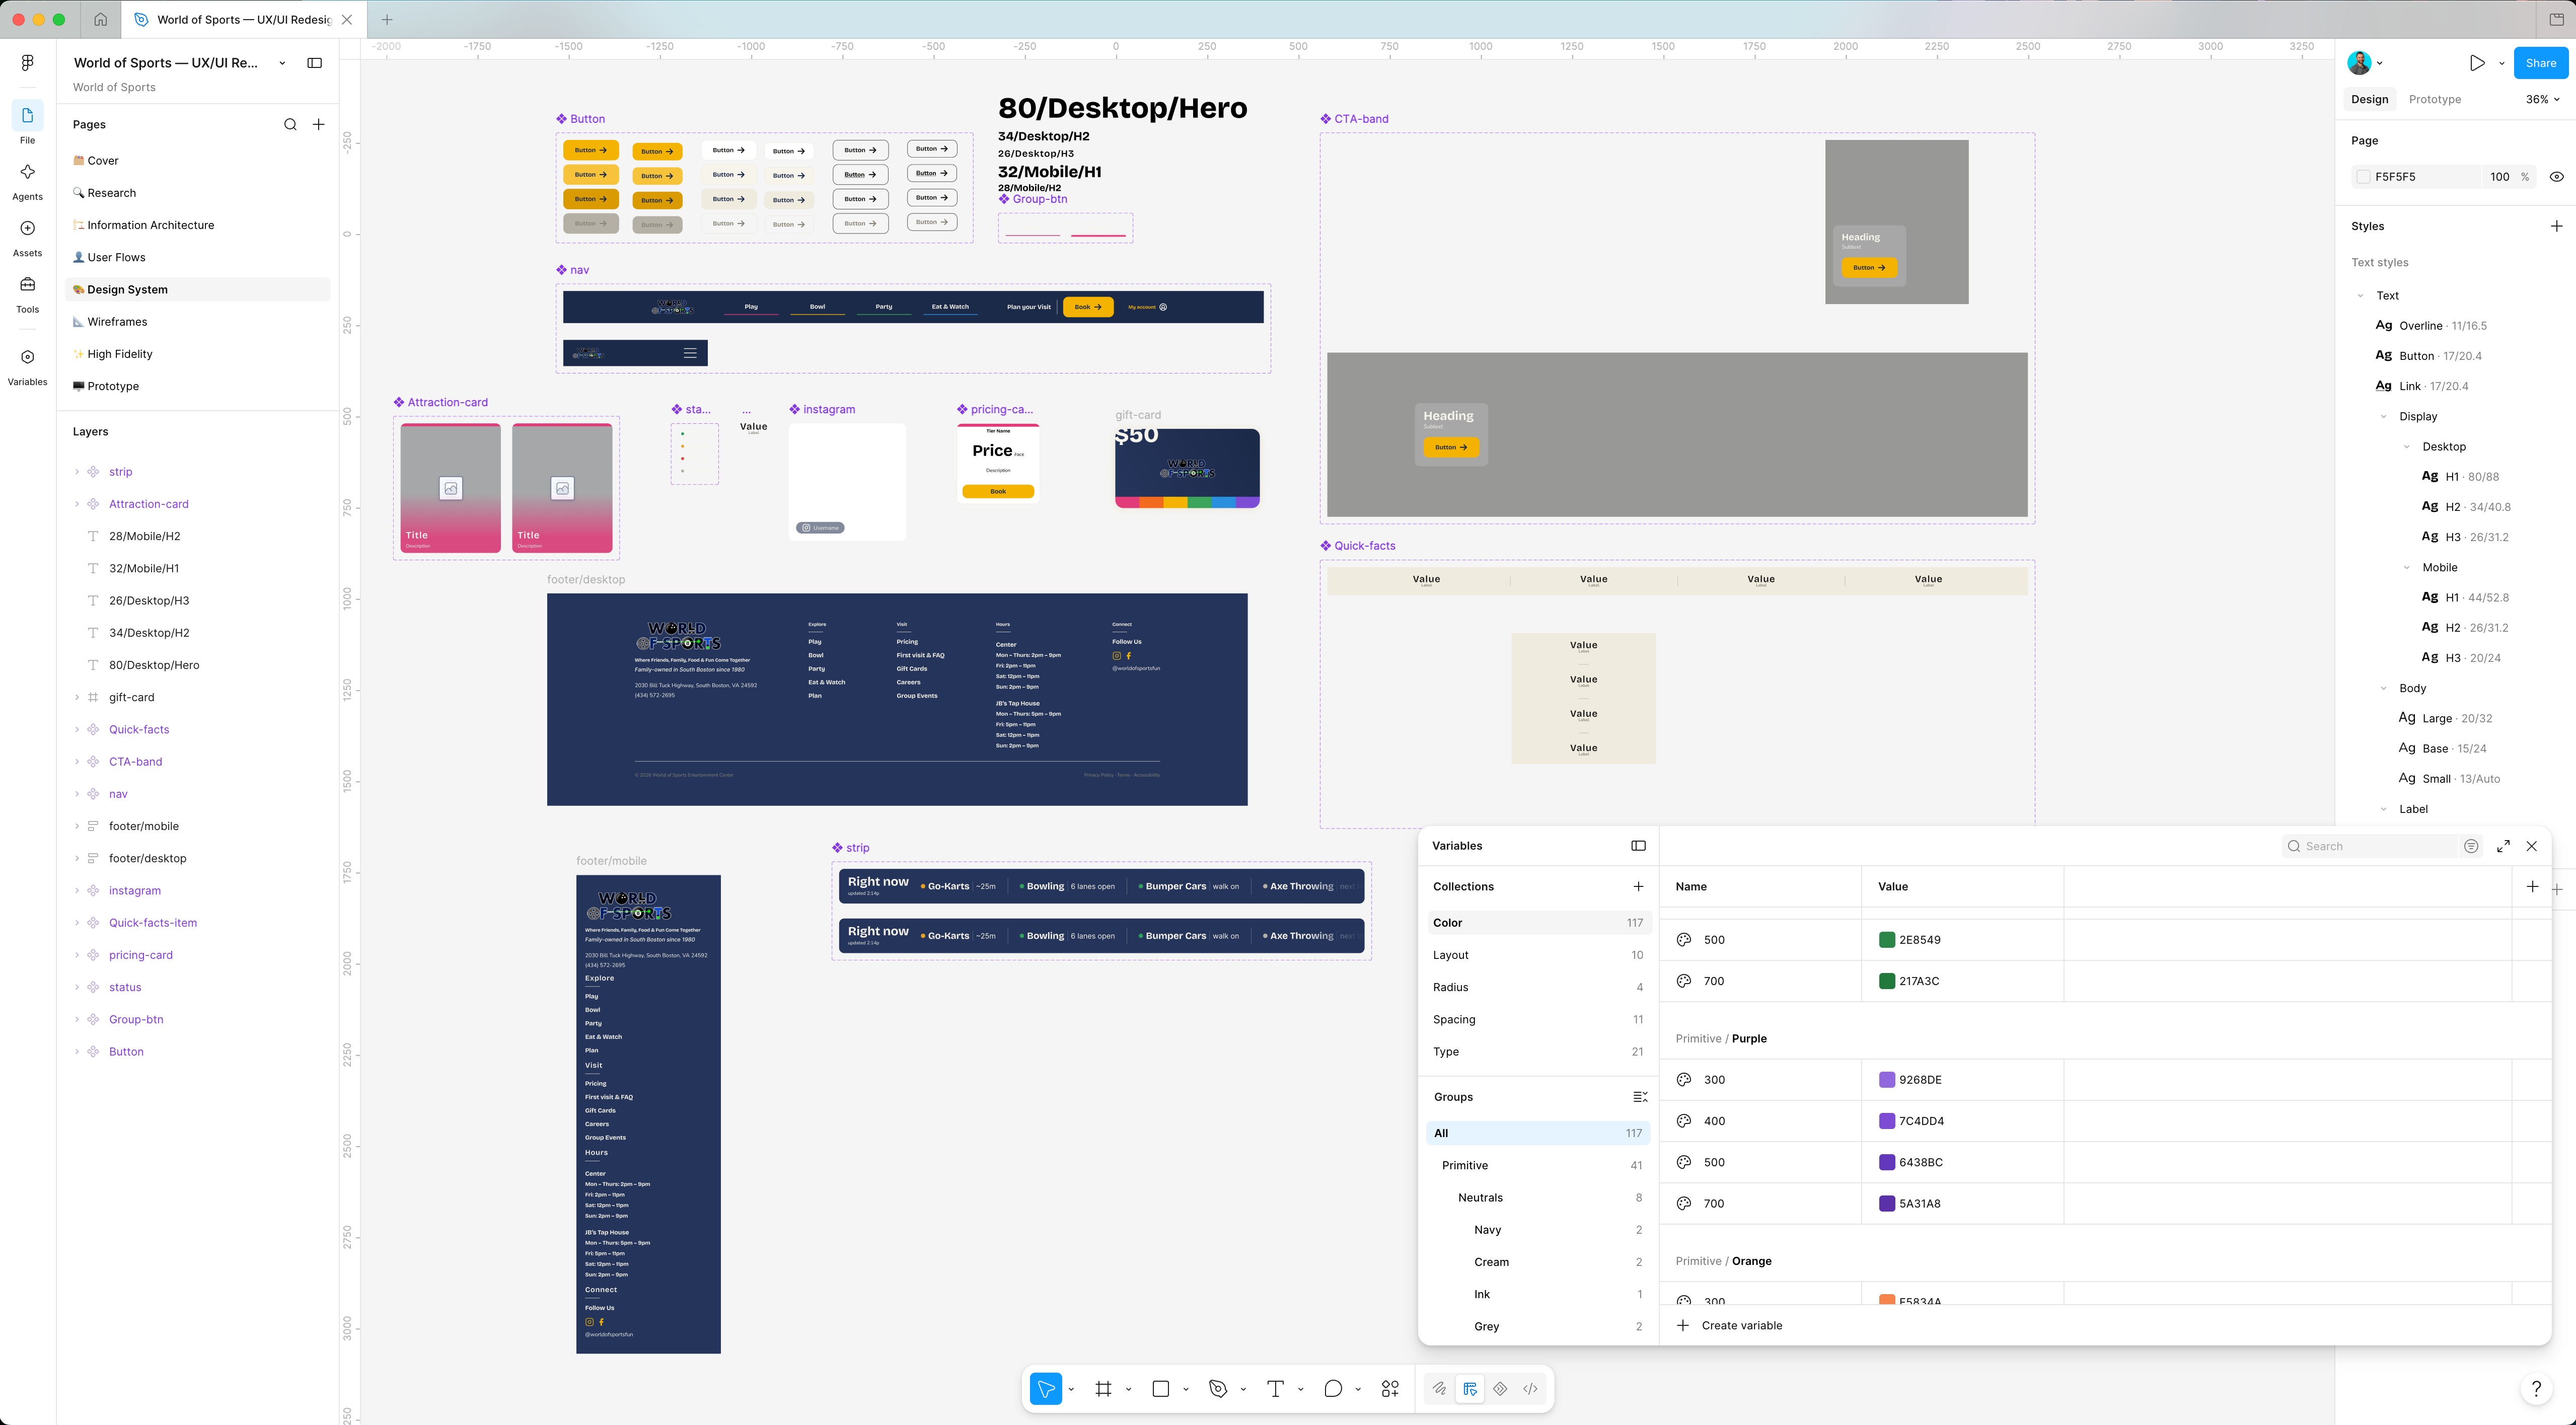This screenshot has width=2576, height=1425.
Task: Switch to Dev Mode code icon
Action: click(1530, 1388)
